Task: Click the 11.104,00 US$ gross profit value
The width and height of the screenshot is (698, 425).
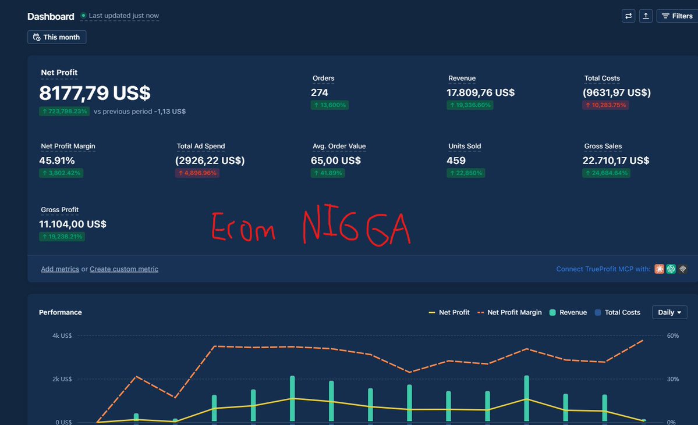Action: [73, 224]
